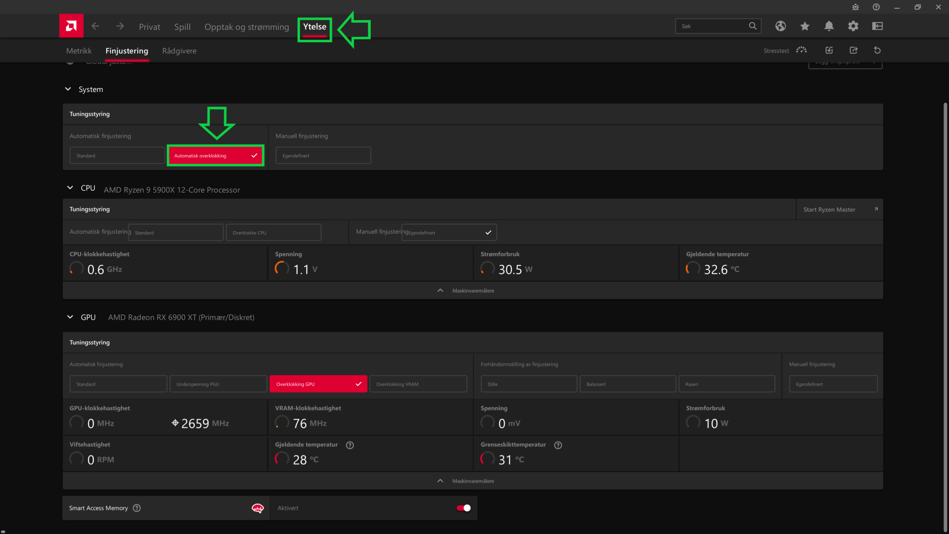The height and width of the screenshot is (534, 949).
Task: Open the web browser globe icon
Action: pos(780,26)
